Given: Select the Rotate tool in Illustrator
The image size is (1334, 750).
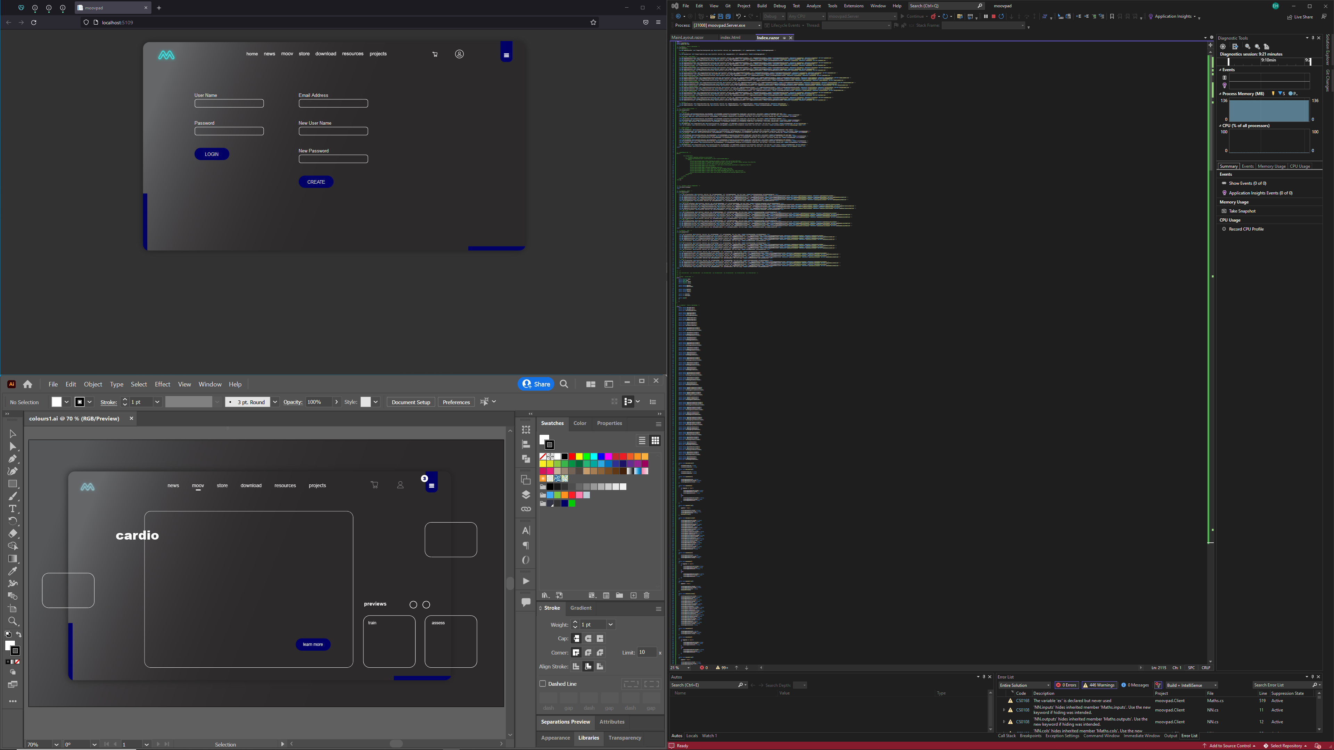Looking at the screenshot, I should pyautogui.click(x=13, y=521).
